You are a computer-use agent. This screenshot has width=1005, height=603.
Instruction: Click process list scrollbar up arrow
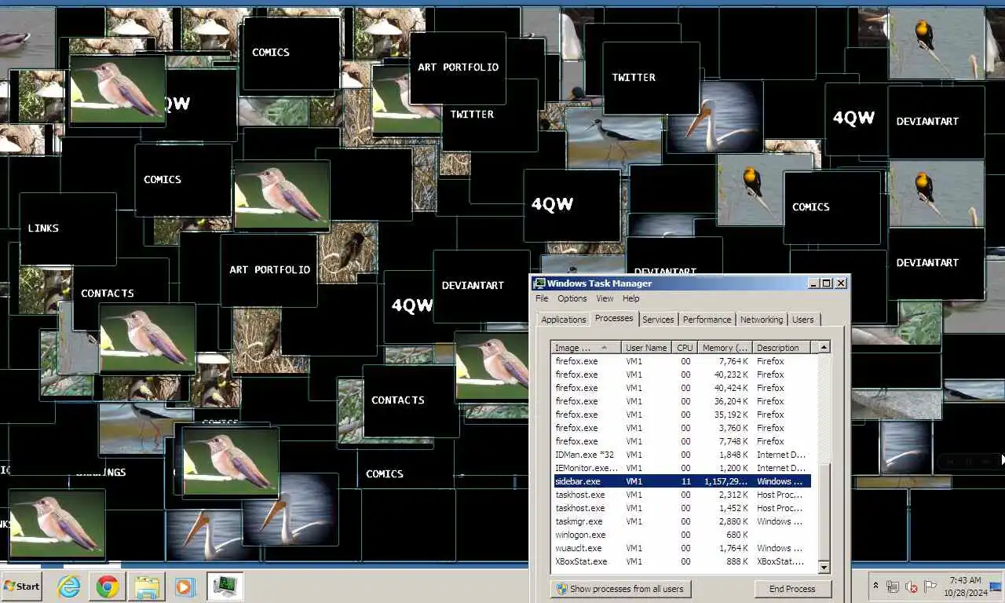coord(824,348)
